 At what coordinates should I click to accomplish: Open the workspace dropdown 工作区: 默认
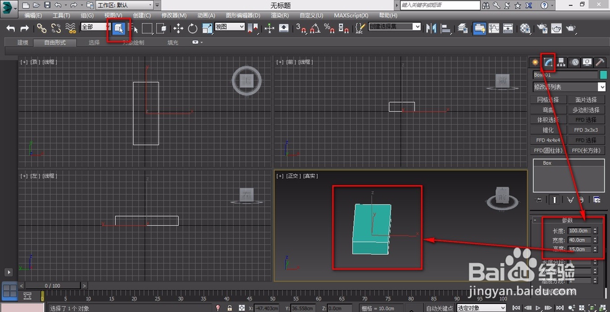[124, 5]
